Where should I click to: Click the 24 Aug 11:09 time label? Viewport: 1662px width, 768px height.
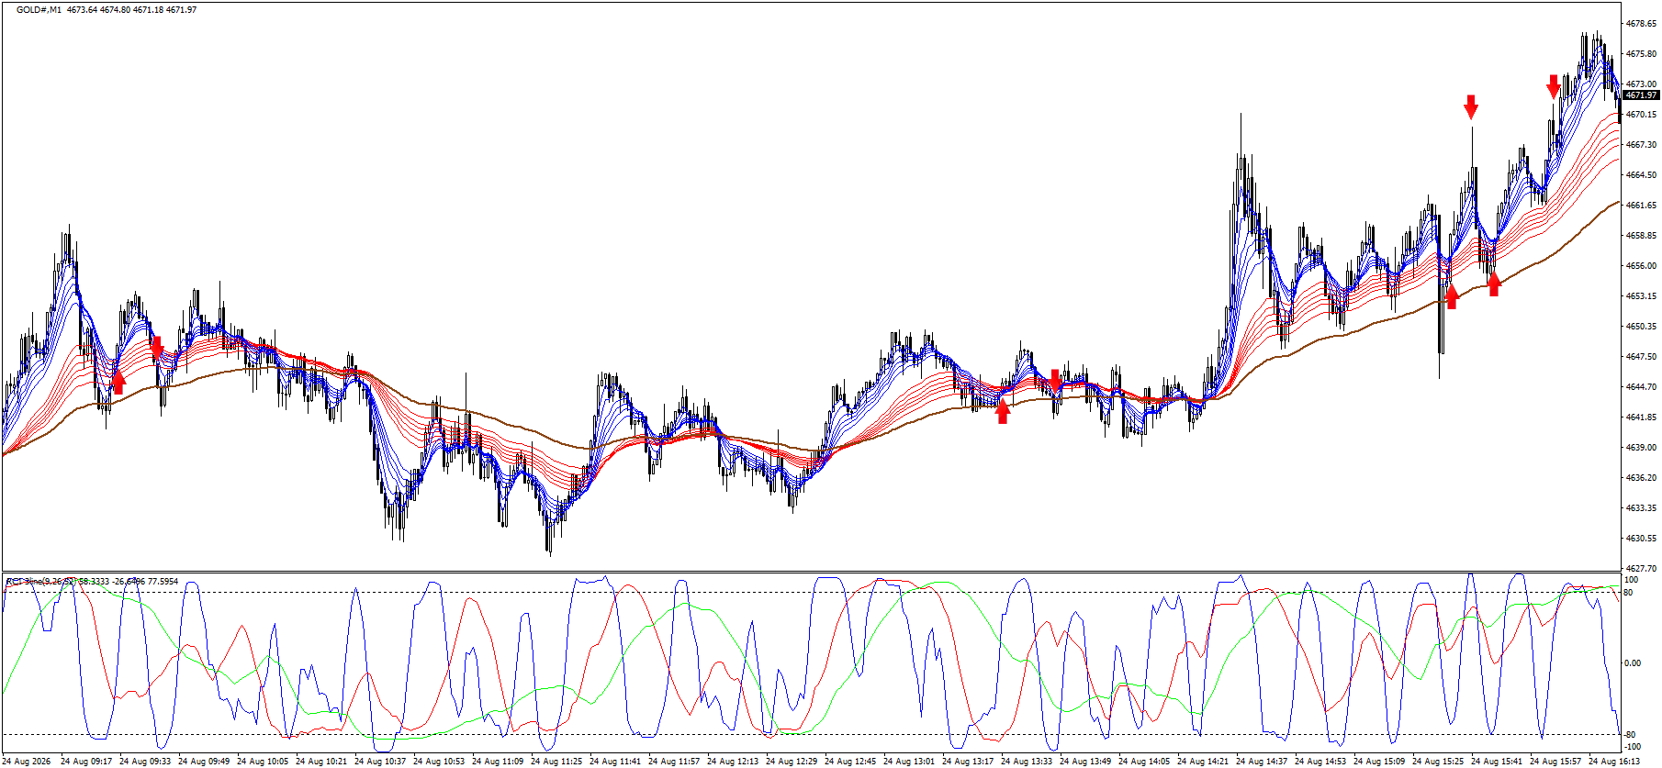(498, 762)
